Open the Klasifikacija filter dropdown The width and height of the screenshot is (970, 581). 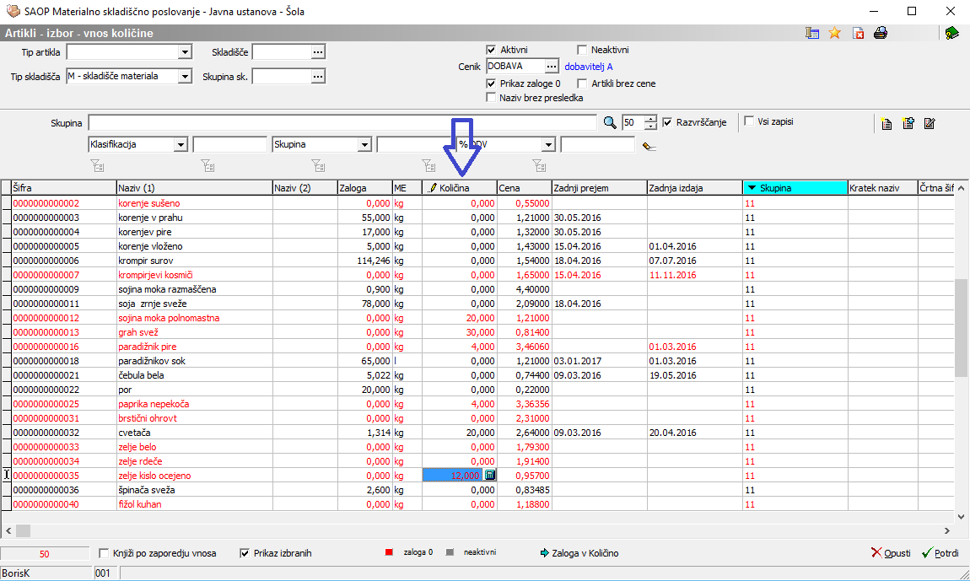pyautogui.click(x=181, y=144)
